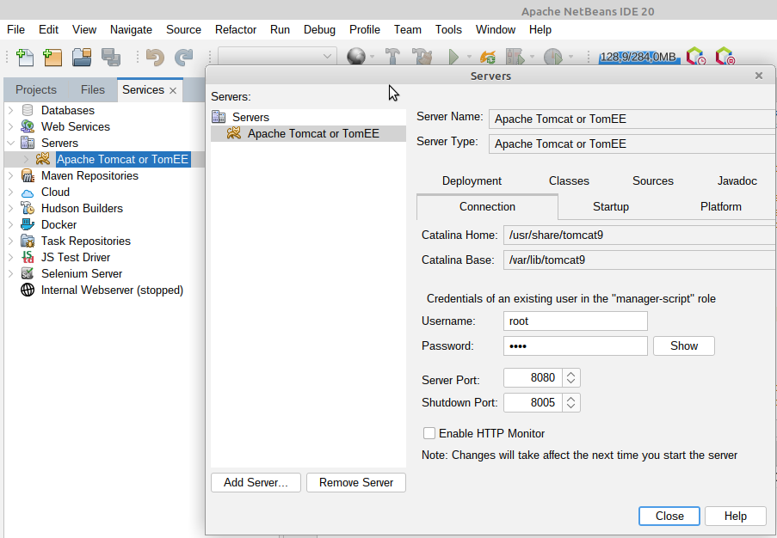Open the Deployment tab
This screenshot has width=777, height=538.
[x=472, y=181]
